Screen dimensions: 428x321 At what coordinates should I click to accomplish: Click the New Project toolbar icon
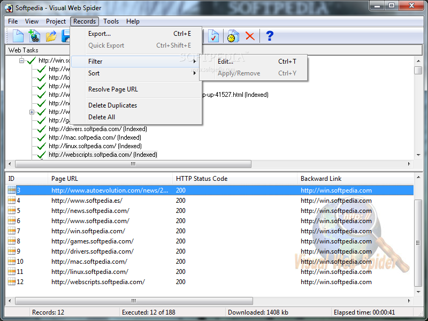(x=18, y=36)
